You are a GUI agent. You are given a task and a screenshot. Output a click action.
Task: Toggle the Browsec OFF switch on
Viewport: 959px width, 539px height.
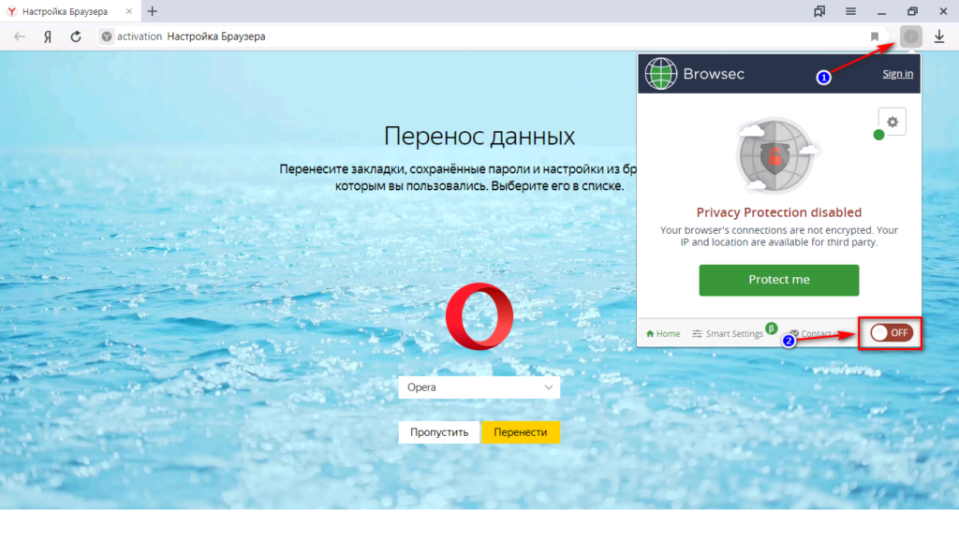tap(892, 333)
